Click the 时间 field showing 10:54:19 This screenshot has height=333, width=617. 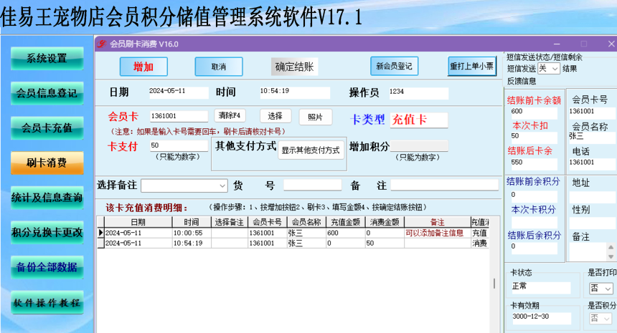[x=295, y=92]
